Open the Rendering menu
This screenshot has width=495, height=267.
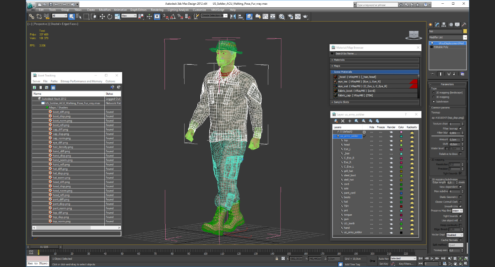click(157, 10)
